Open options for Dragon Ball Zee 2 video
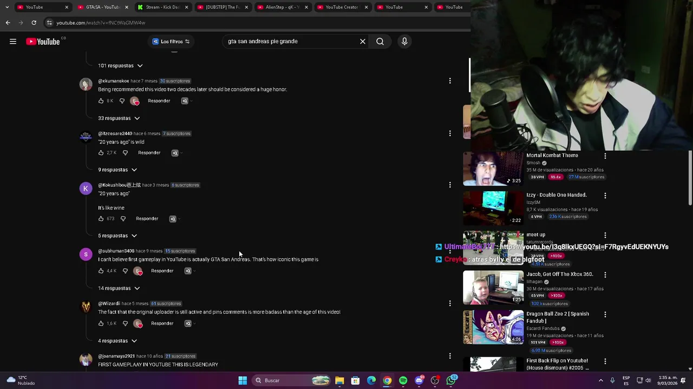The width and height of the screenshot is (693, 389). pos(605,314)
